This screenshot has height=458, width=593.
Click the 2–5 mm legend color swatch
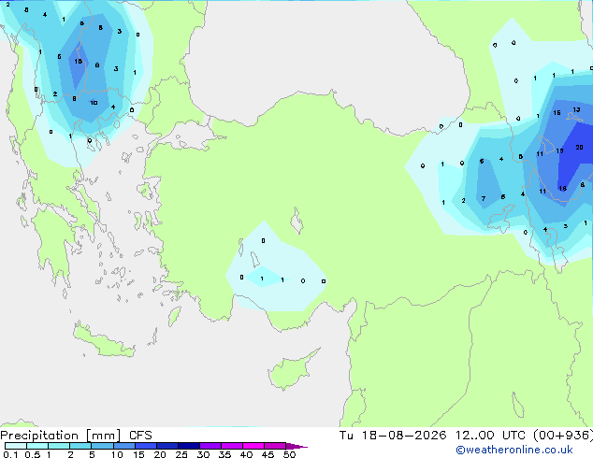80,446
